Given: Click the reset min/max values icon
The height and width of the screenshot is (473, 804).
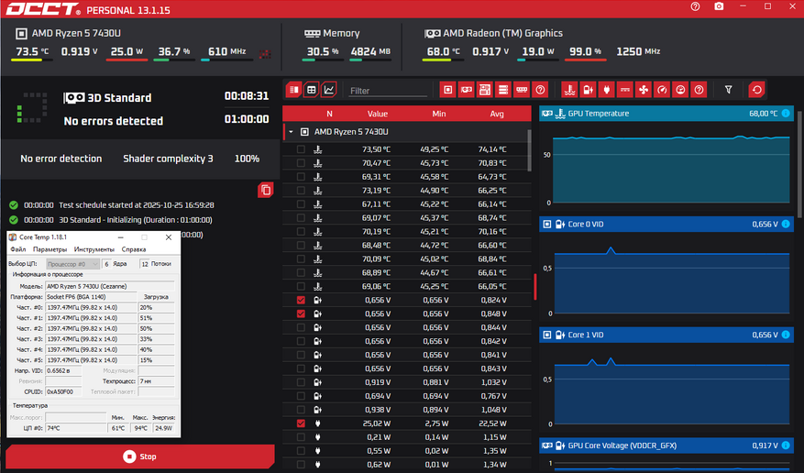Looking at the screenshot, I should (x=756, y=90).
